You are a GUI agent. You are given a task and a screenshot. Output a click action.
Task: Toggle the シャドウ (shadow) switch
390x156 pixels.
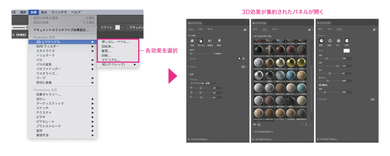point(372,99)
